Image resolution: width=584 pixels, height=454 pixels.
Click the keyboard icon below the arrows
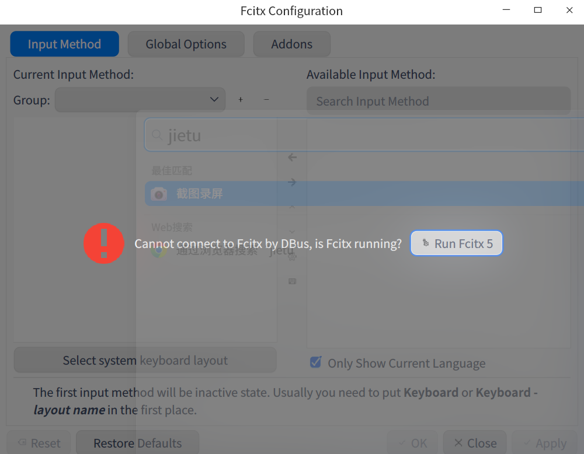coord(293,281)
